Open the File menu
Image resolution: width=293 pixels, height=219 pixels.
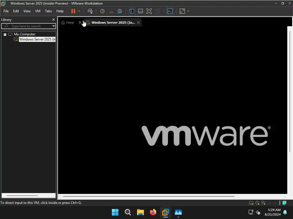pos(6,11)
